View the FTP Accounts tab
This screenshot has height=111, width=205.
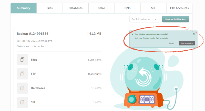(x=179, y=8)
